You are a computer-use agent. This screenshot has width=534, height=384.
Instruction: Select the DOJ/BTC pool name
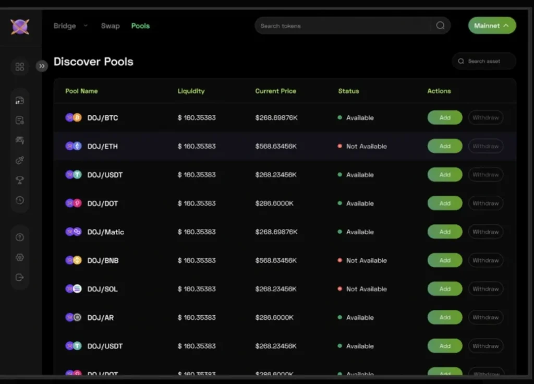(x=103, y=118)
